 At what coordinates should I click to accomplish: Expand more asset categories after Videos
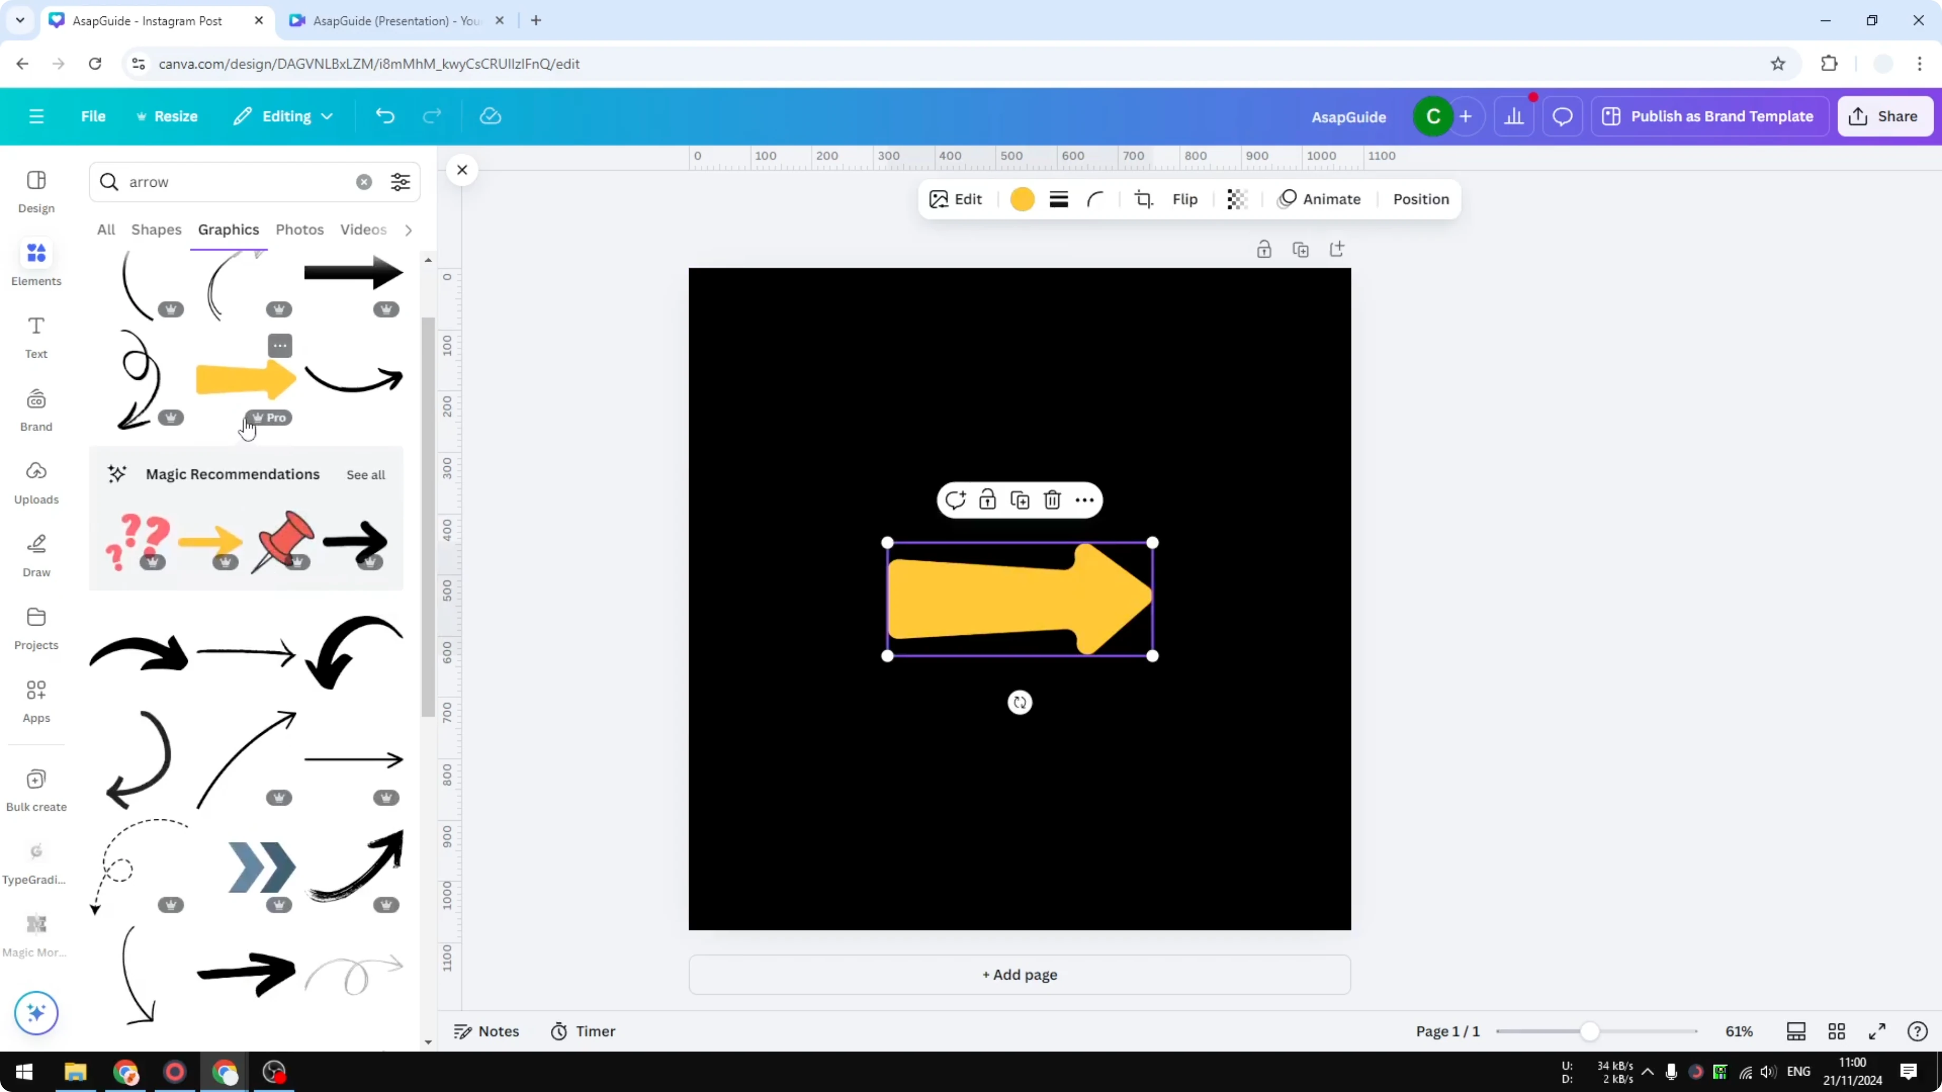pos(408,230)
